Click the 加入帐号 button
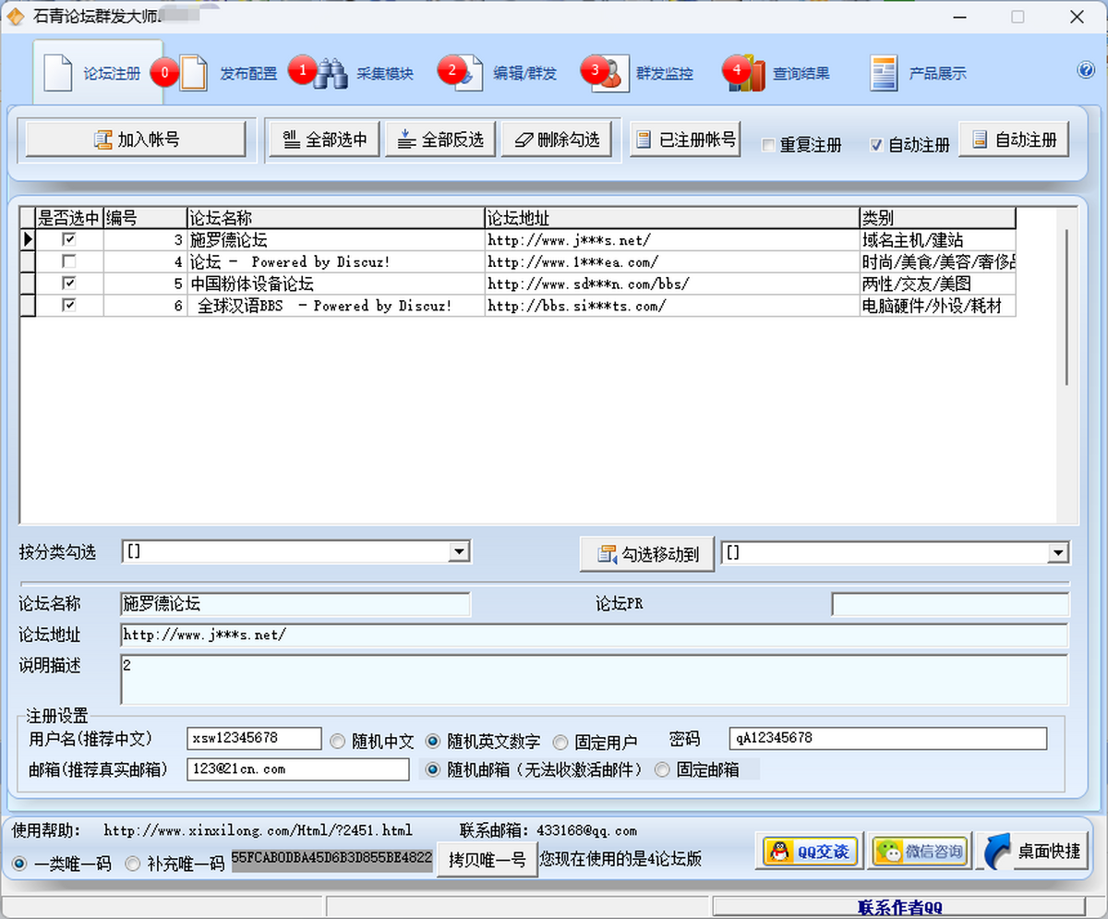 pyautogui.click(x=136, y=139)
